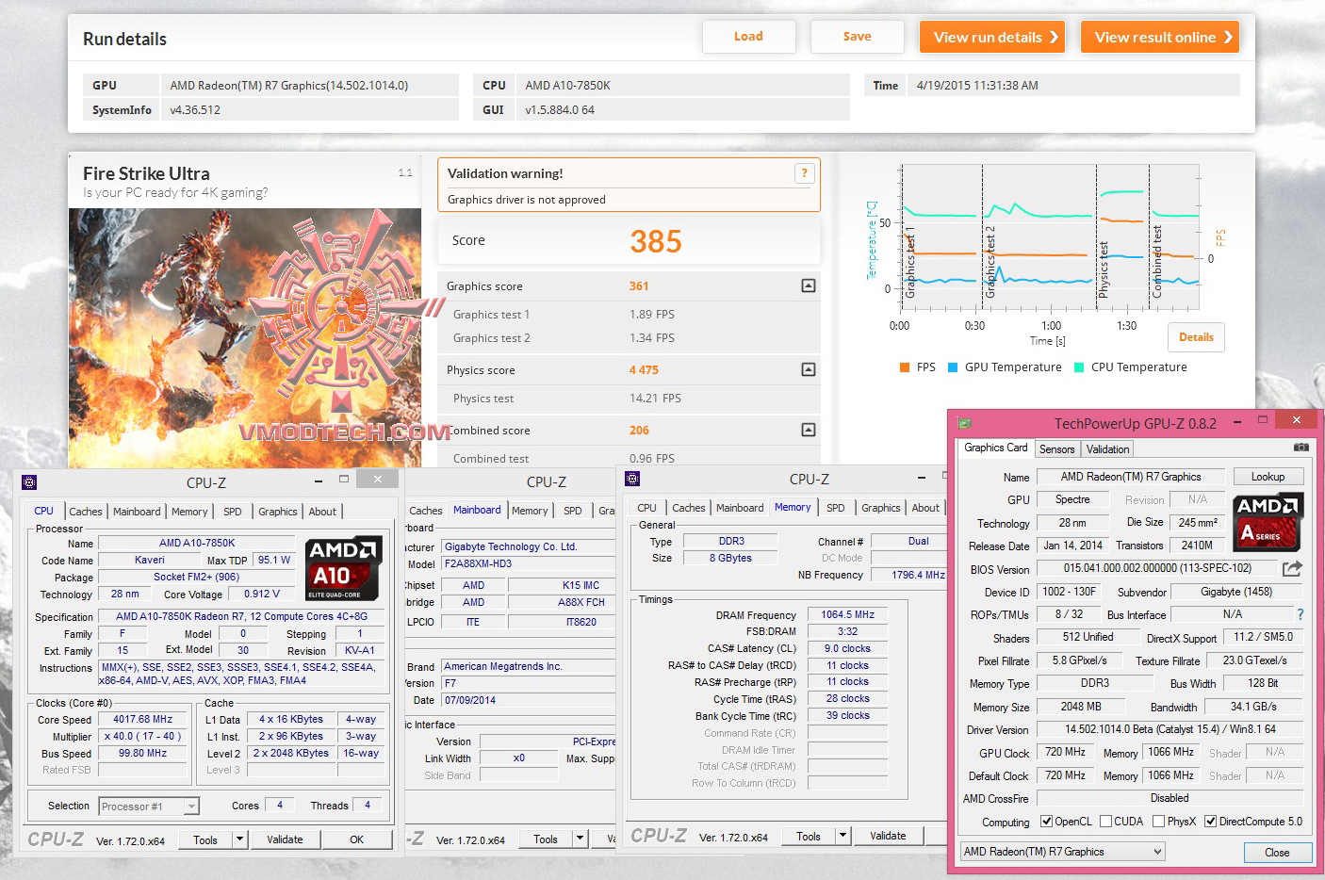This screenshot has width=1325, height=880.
Task: Toggle the OpenCL checkbox in GPU-Z
Action: pyautogui.click(x=1046, y=822)
